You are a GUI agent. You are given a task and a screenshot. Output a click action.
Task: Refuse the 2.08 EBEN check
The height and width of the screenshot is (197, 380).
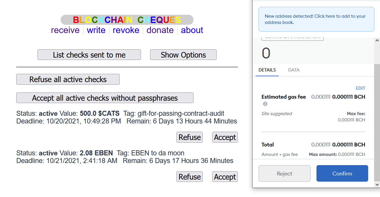click(x=190, y=177)
